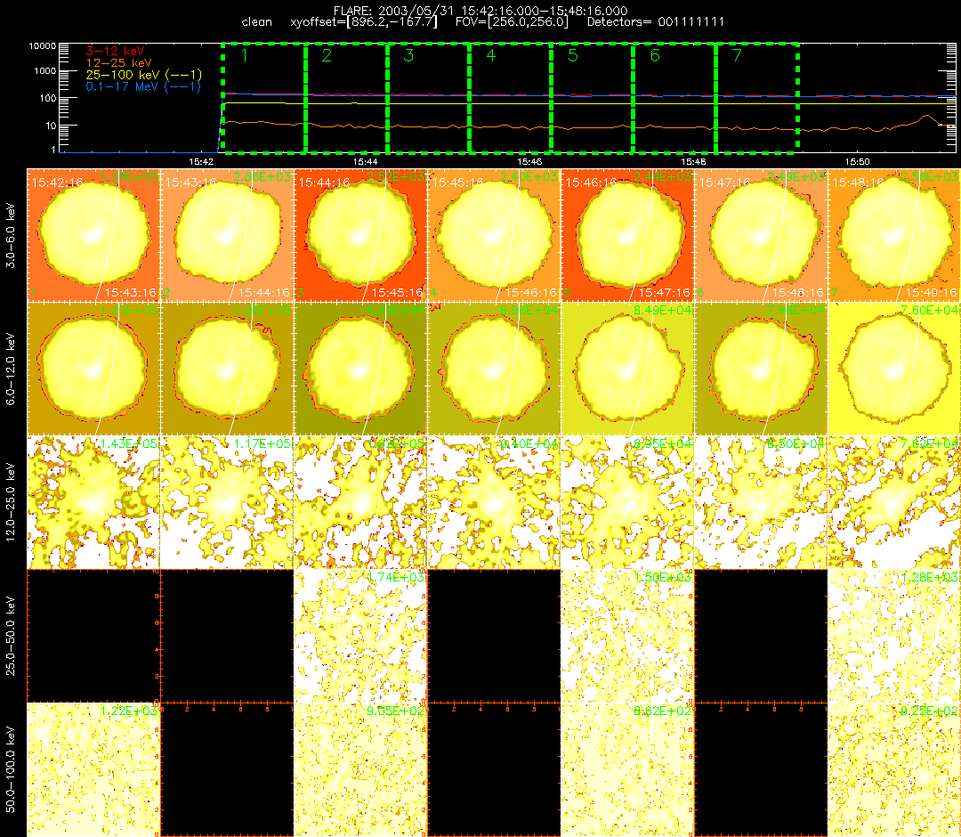Click the 'clean' algorithm label
961x837 pixels.
click(x=257, y=22)
